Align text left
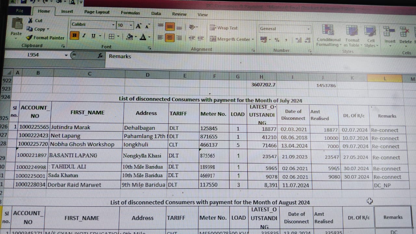The image size is (416, 234). click(x=160, y=37)
